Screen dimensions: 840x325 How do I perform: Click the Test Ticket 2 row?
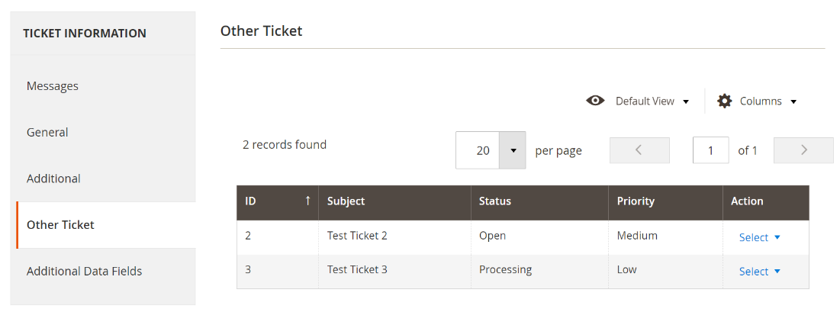[397, 237]
